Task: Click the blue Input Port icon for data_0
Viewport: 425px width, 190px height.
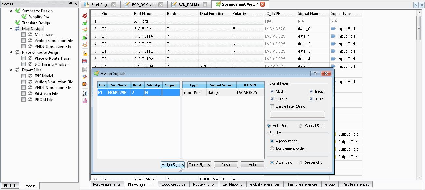Action: 333,29
